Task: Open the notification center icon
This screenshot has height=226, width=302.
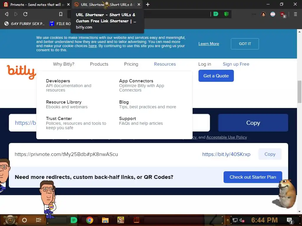Action: [x=290, y=221]
